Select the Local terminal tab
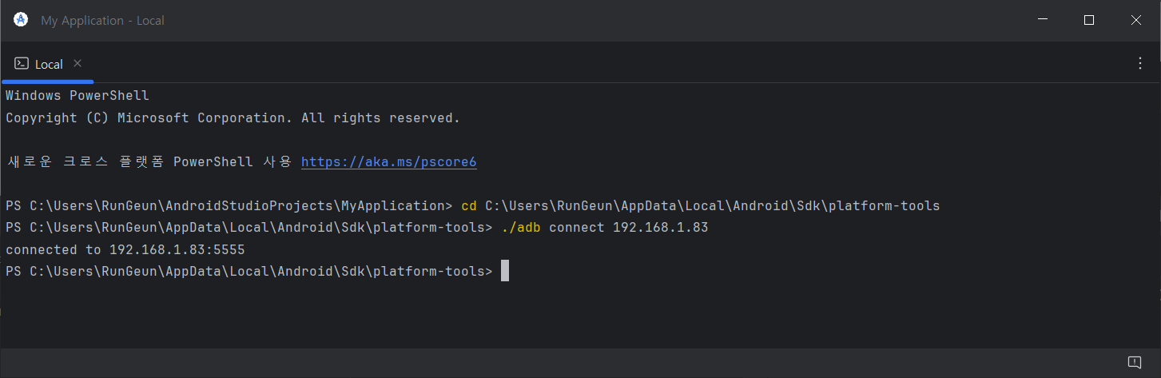This screenshot has height=378, width=1161. click(48, 64)
